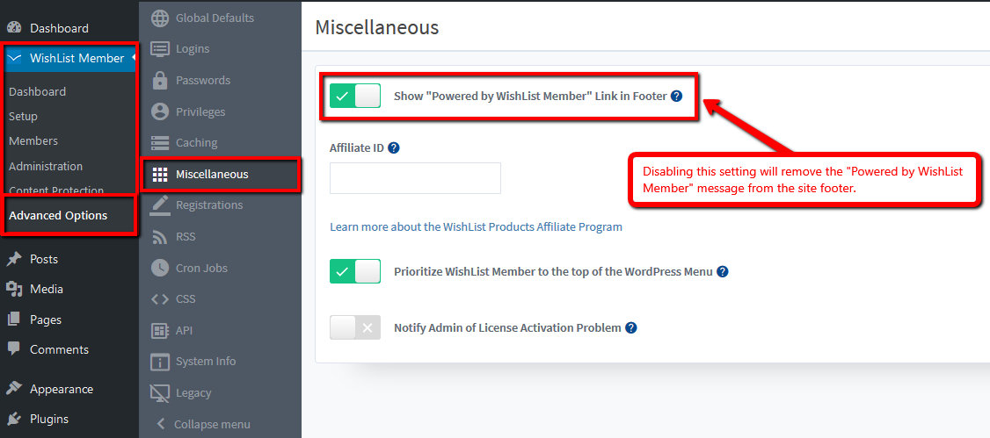This screenshot has width=990, height=438.
Task: Collapse the menu using the chevron
Action: pos(160,423)
